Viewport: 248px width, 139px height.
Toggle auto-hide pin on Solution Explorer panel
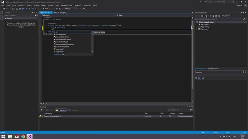[x=243, y=13]
